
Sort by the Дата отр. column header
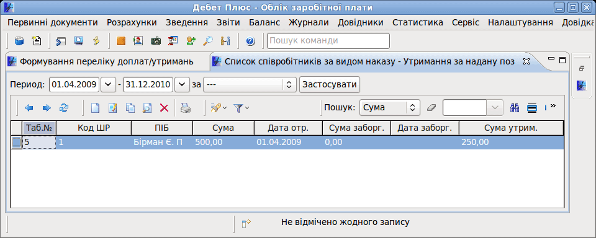pyautogui.click(x=288, y=128)
